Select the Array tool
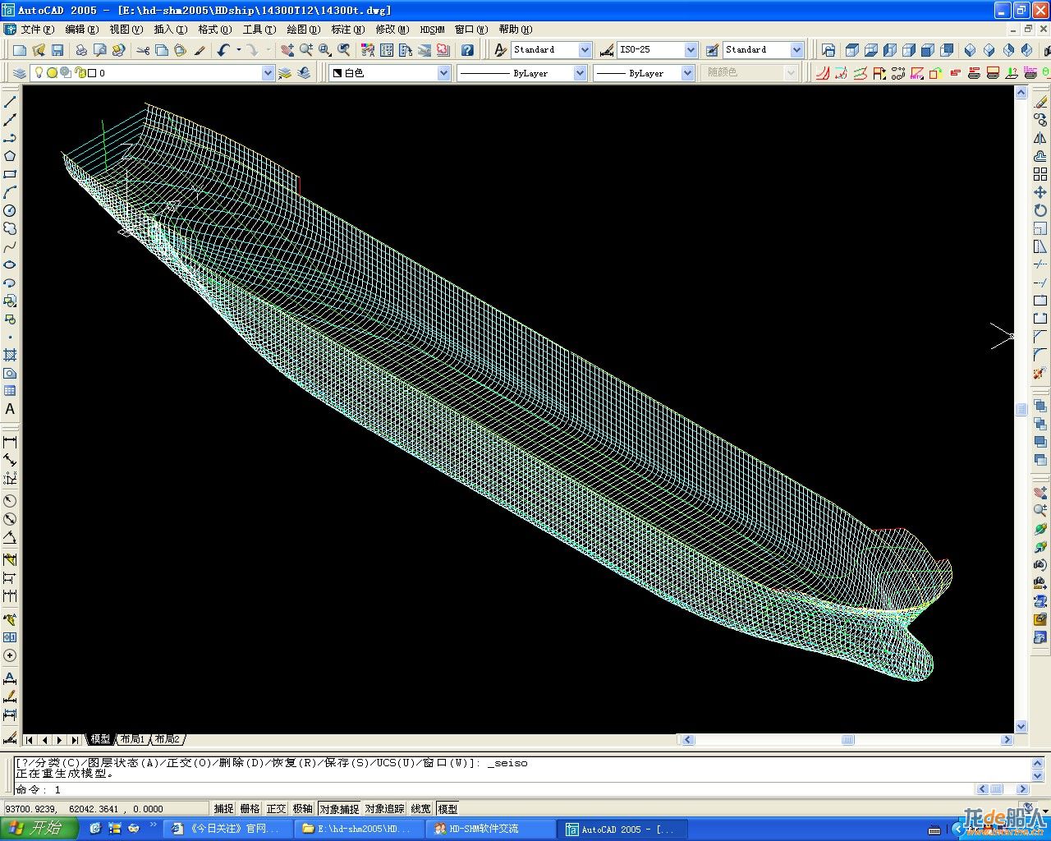1051x841 pixels. point(1040,174)
